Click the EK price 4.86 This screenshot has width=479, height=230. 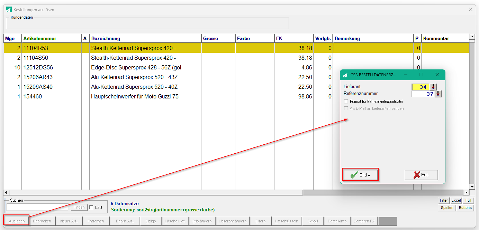pos(307,67)
